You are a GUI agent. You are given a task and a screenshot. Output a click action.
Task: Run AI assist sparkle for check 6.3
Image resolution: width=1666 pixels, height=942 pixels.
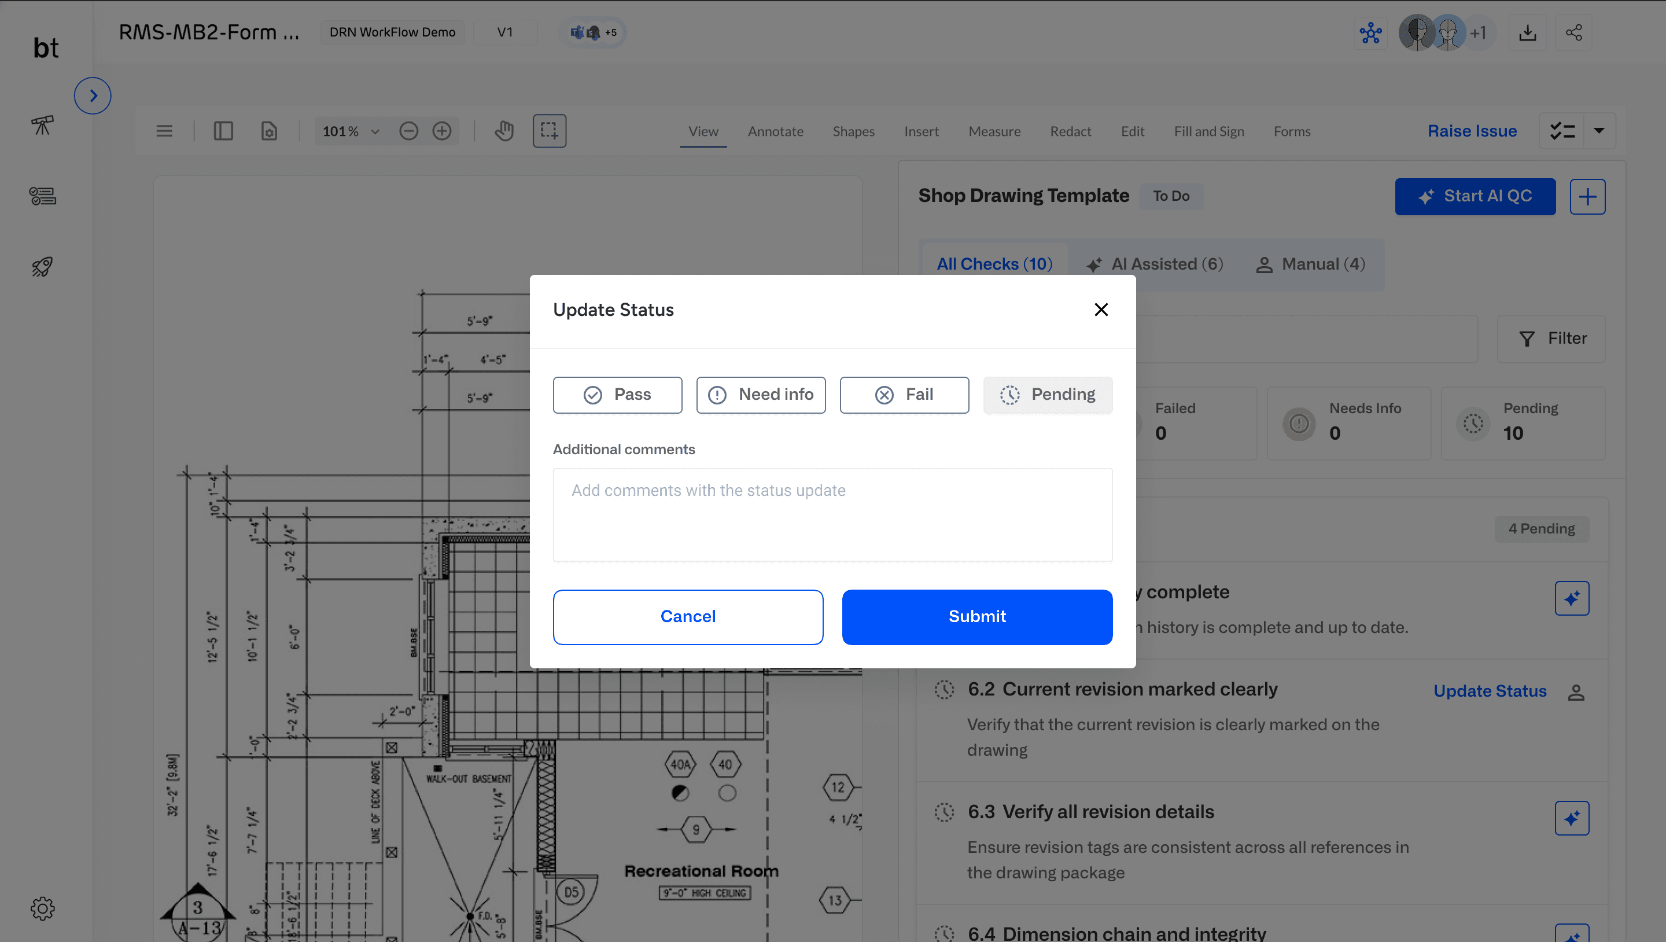click(x=1572, y=818)
